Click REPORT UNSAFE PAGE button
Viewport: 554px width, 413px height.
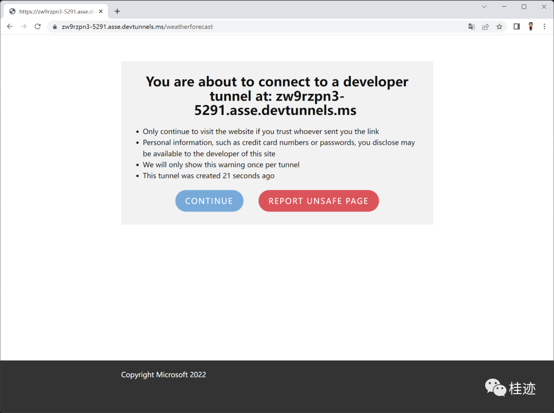(319, 201)
